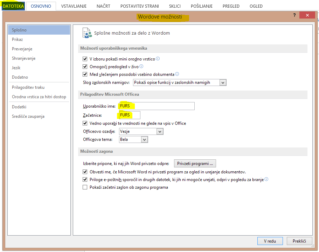Open POSTAVITEV STRANI ribbon tab
Screen dimensions: 319x252
click(x=140, y=6)
